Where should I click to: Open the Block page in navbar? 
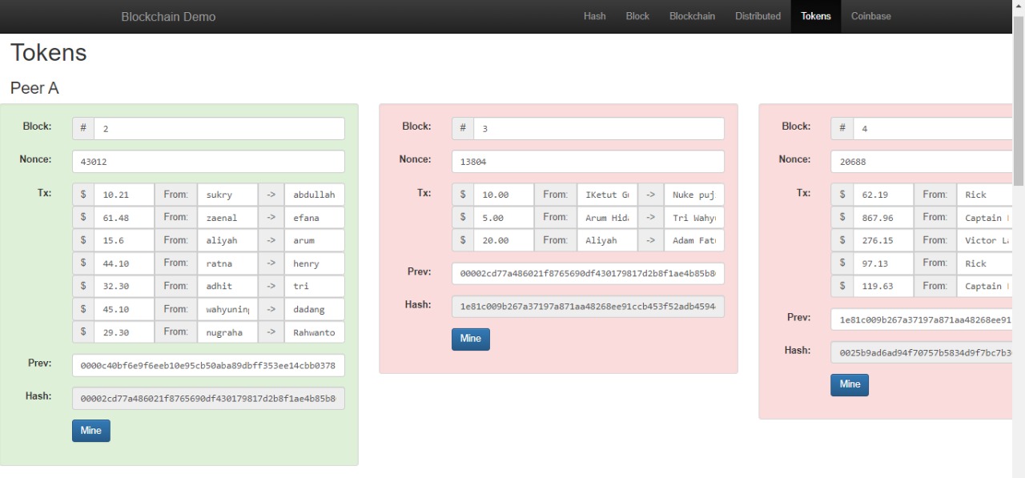[x=637, y=16]
